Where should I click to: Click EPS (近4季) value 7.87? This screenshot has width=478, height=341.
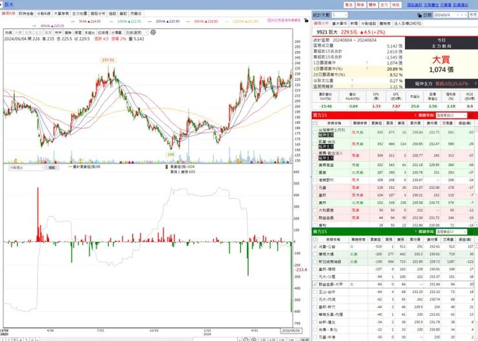tap(396, 106)
